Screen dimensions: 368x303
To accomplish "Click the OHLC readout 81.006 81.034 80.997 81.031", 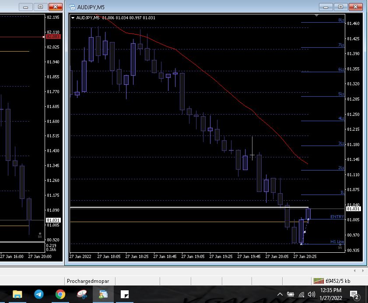I will (x=129, y=17).
